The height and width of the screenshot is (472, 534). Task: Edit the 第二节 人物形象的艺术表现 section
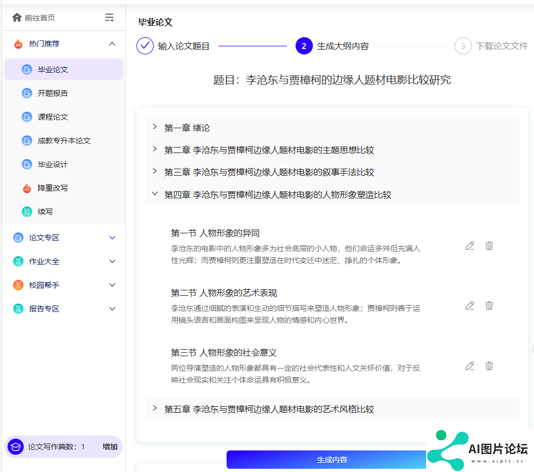[x=470, y=306]
